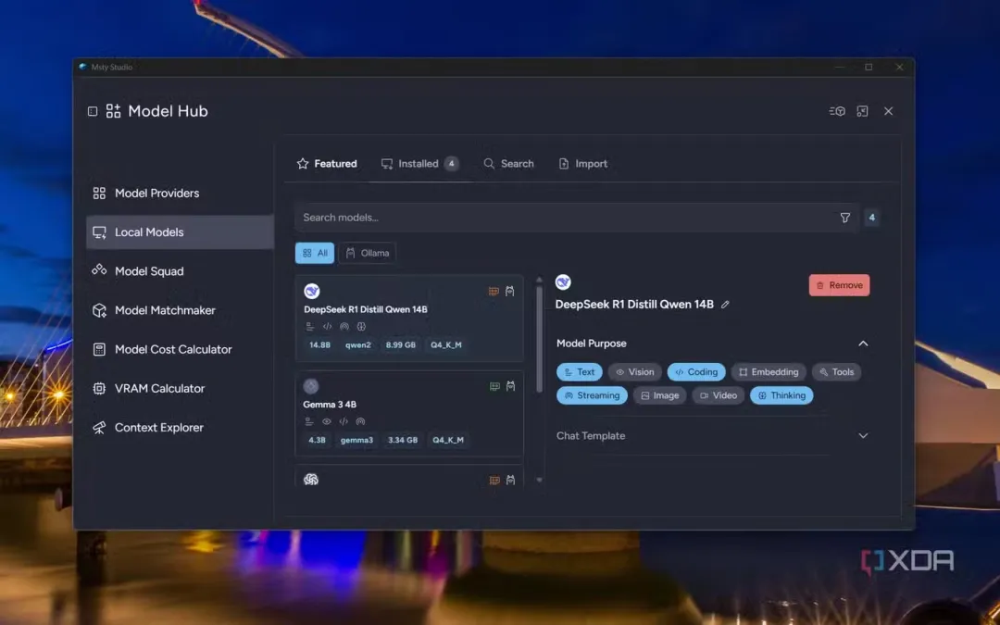Toggle the Thinking purpose chip
The width and height of the screenshot is (1000, 625).
[x=781, y=395]
